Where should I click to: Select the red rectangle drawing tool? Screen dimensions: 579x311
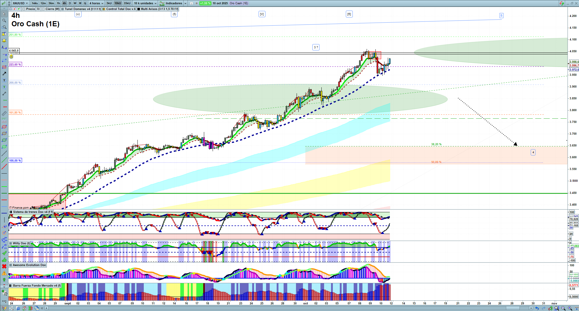[x=4, y=67]
